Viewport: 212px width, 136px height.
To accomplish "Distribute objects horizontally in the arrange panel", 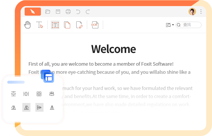I will point(26,94).
